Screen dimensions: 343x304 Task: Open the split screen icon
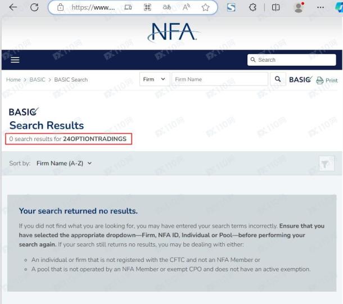point(276,7)
